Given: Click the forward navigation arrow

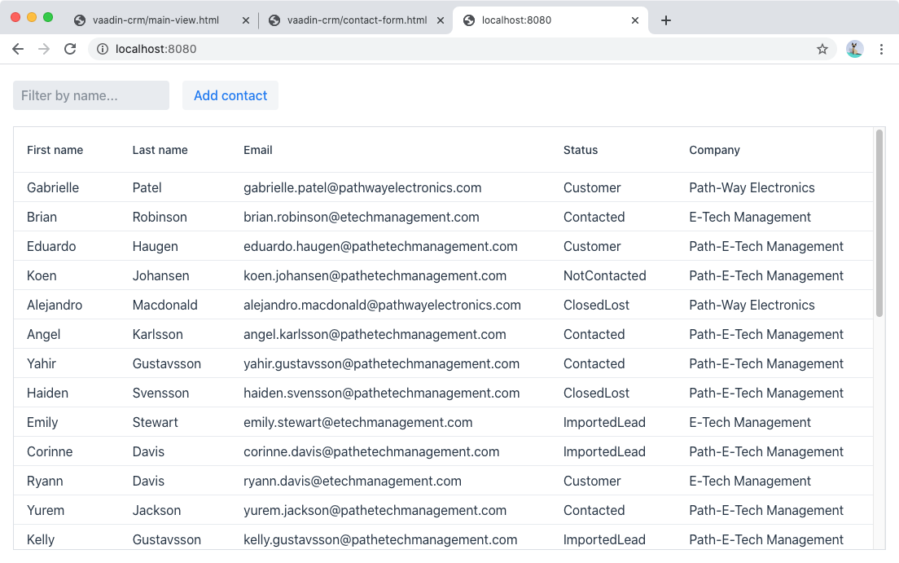Looking at the screenshot, I should coord(44,49).
